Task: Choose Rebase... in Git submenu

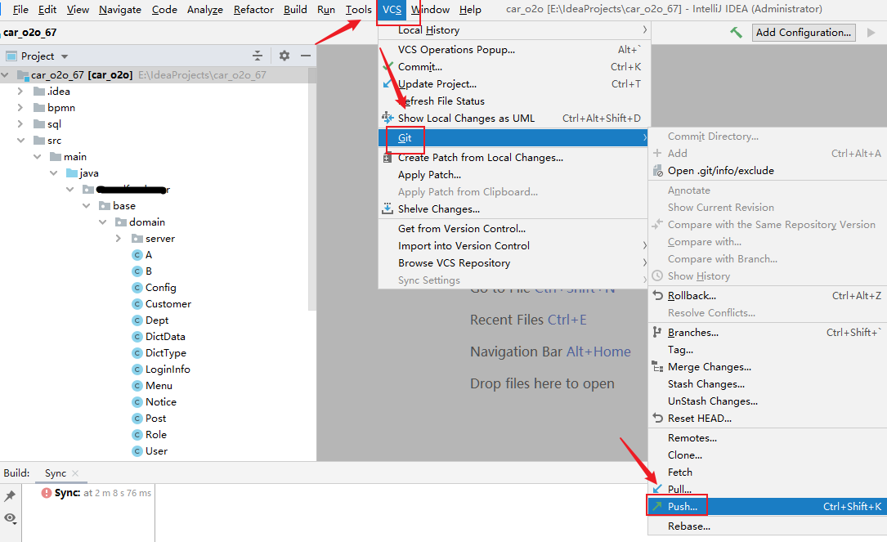Action: pyautogui.click(x=767, y=526)
